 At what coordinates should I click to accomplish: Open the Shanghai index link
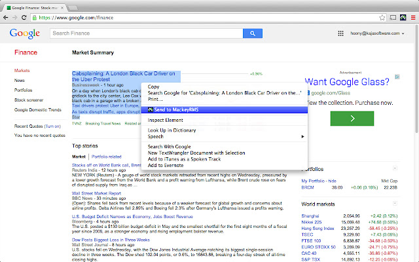(310, 216)
